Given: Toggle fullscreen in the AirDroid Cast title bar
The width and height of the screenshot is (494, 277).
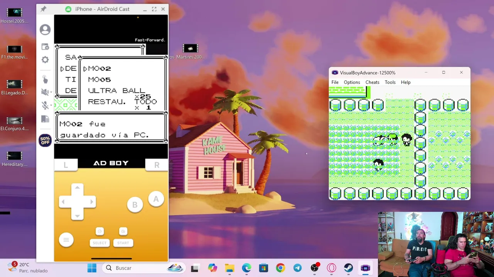Looking at the screenshot, I should [154, 9].
